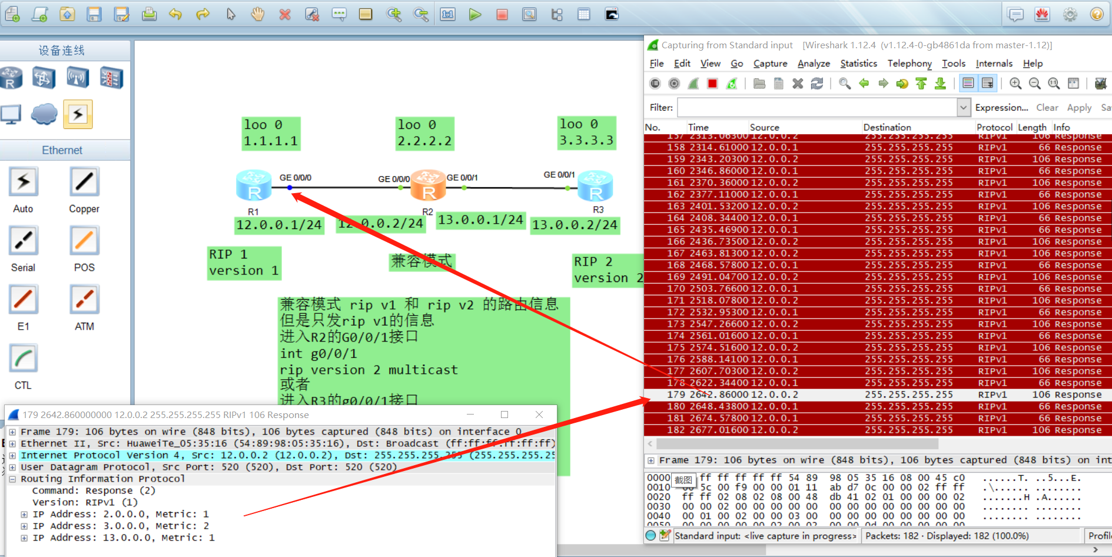Open the Statistics menu in Wireshark
Screen dimensions: 1112x557
(858, 63)
